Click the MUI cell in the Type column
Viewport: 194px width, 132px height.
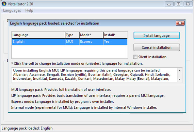click(x=72, y=42)
